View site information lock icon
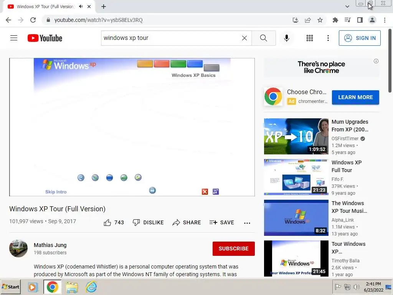 pos(48,20)
